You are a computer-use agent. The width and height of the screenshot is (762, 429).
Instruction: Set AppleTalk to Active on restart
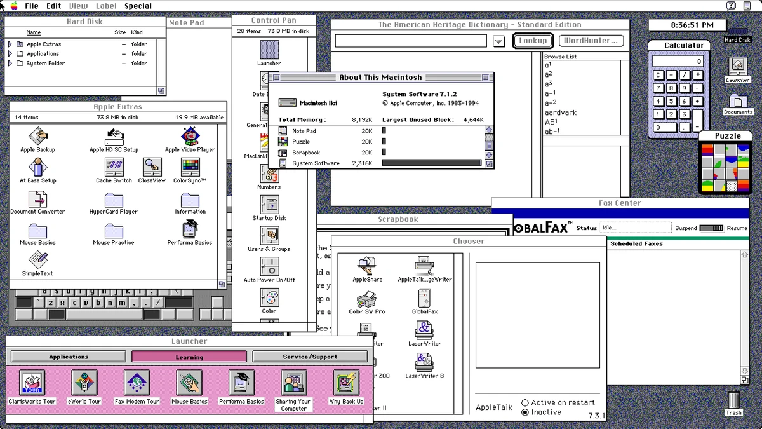(525, 402)
